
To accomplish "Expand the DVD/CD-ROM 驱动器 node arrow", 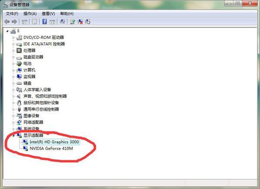I will 13,38.
